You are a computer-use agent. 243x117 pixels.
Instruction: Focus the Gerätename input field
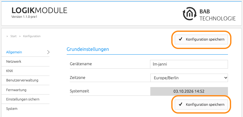click(189, 64)
